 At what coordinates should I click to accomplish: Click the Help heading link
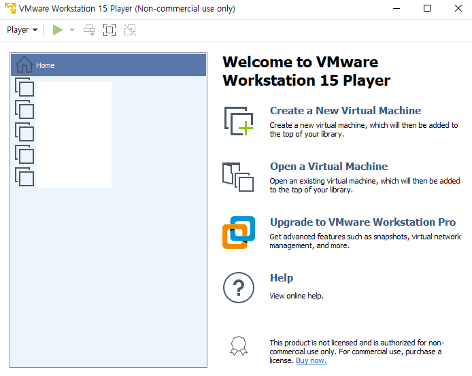[282, 277]
